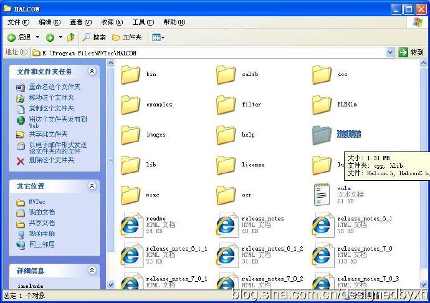Viewport: 430px width, 303px height.
Task: Click the address bar path field
Action: coord(208,53)
